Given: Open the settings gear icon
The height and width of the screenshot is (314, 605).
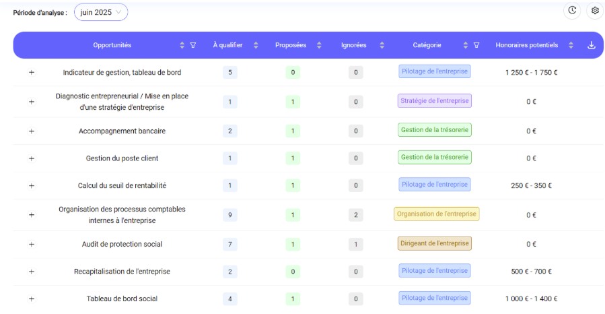Looking at the screenshot, I should tap(595, 10).
